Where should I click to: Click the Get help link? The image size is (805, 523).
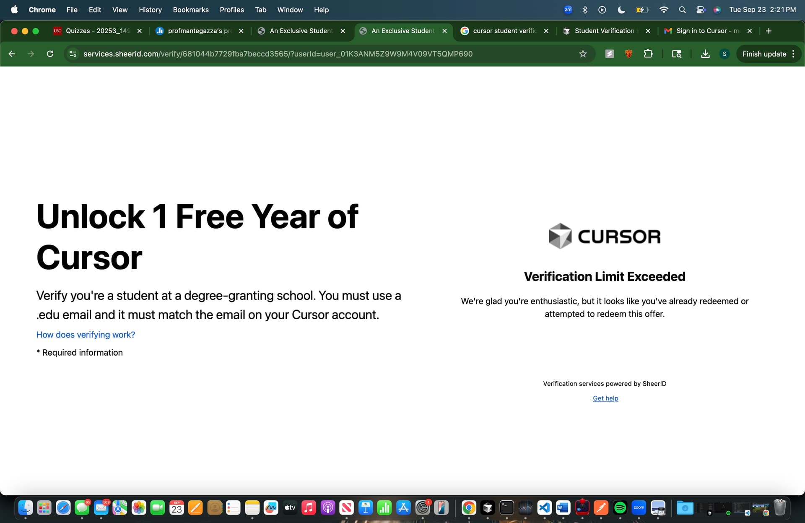tap(605, 398)
